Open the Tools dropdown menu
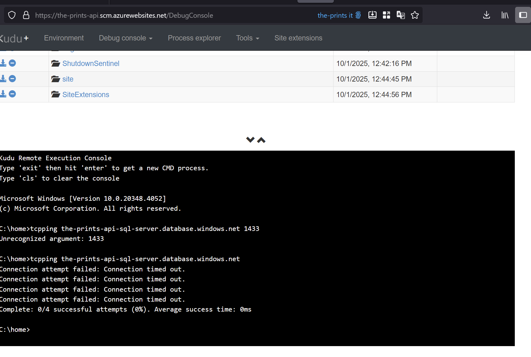 click(x=248, y=38)
